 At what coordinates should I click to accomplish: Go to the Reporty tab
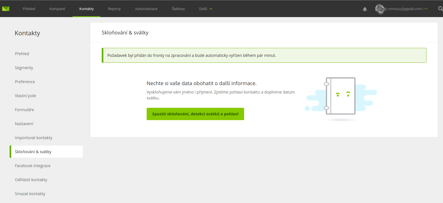pyautogui.click(x=114, y=9)
